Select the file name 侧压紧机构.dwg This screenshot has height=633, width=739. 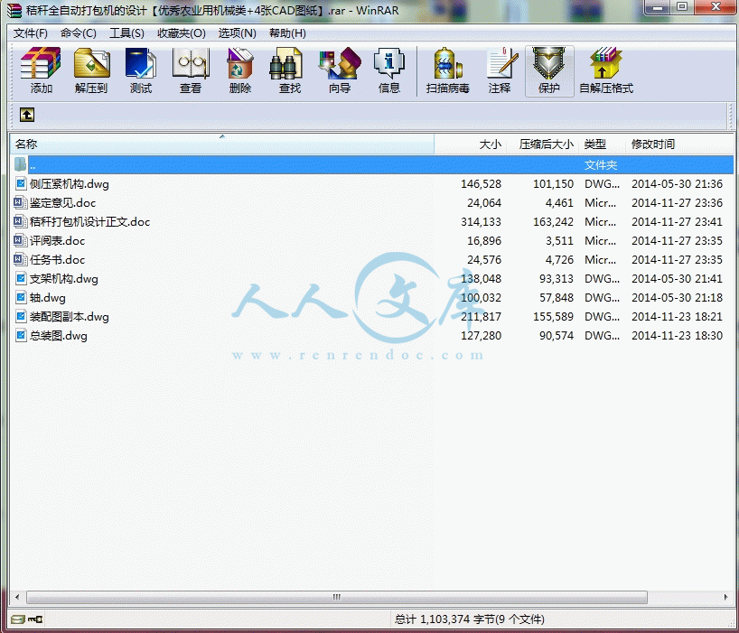tap(70, 183)
